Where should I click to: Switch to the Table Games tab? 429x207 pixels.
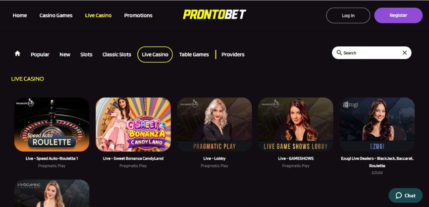[194, 55]
